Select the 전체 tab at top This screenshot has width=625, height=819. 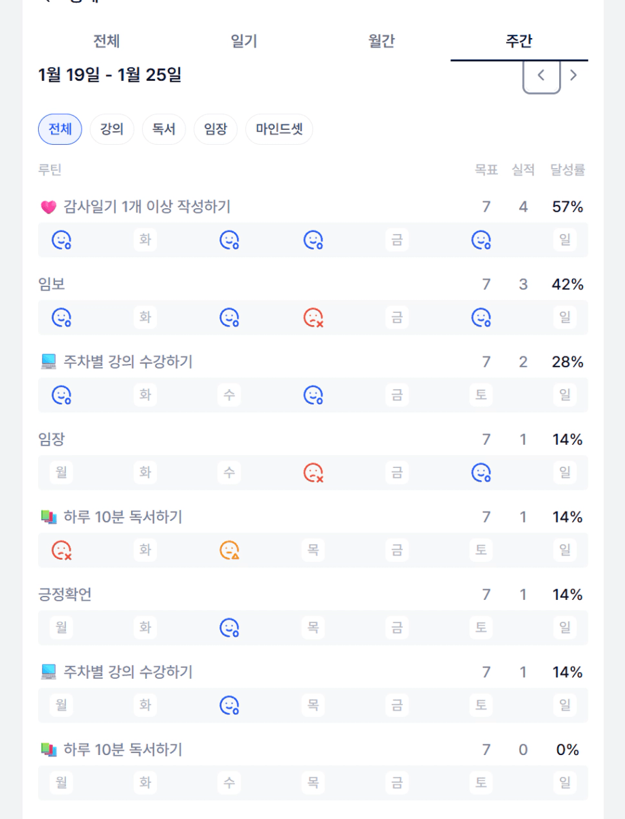(x=107, y=41)
